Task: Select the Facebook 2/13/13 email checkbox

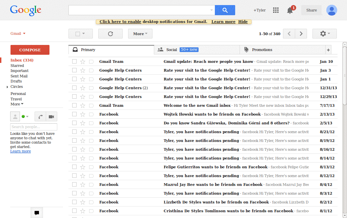Action: 74,114
